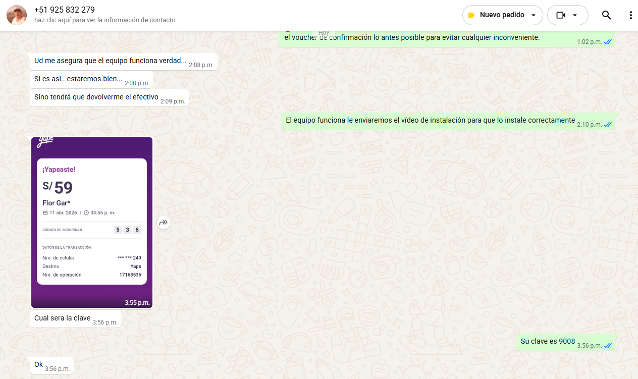
Task: Select the "Su clave es 9008" message
Action: point(548,342)
